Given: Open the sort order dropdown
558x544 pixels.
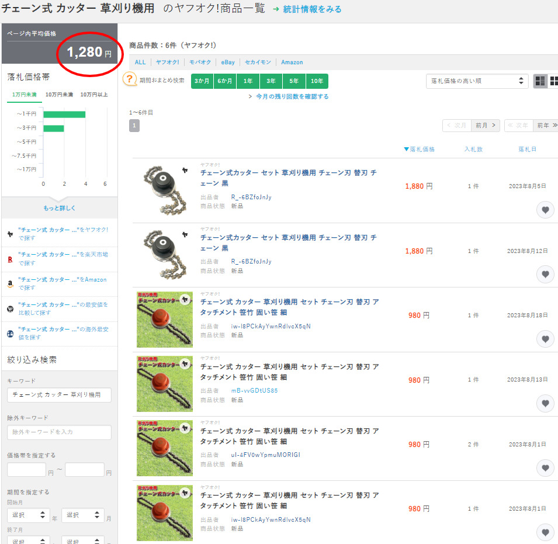Looking at the screenshot, I should pos(477,81).
